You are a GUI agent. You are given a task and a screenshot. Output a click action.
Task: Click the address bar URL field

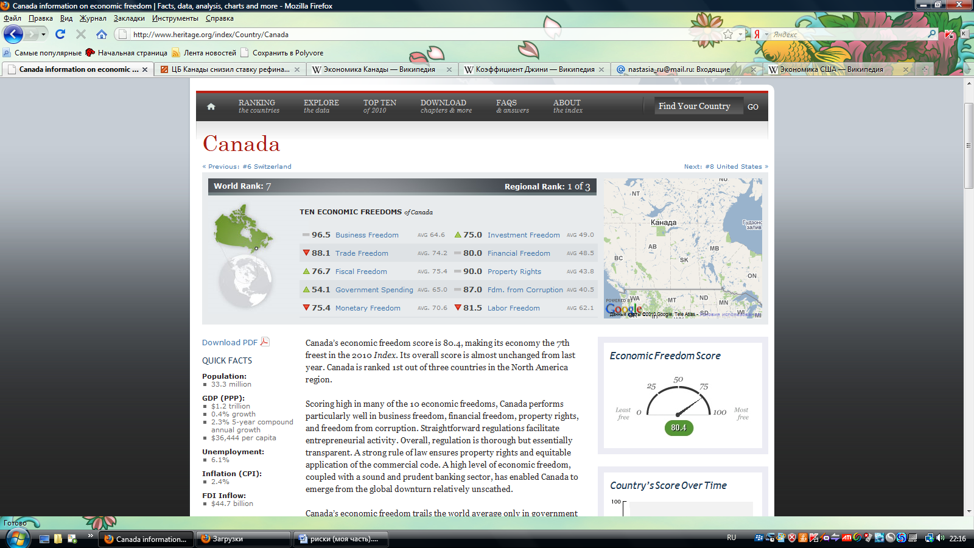pyautogui.click(x=426, y=35)
